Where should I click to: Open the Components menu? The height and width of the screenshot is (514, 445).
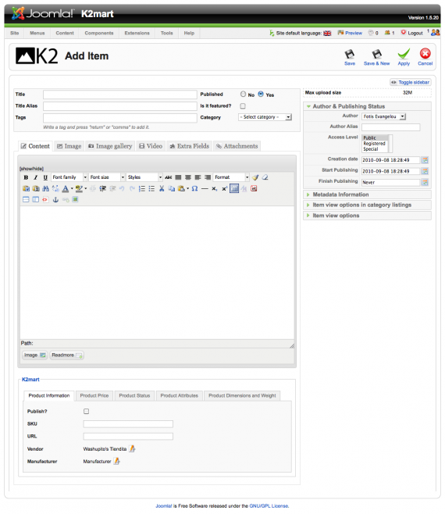[99, 33]
